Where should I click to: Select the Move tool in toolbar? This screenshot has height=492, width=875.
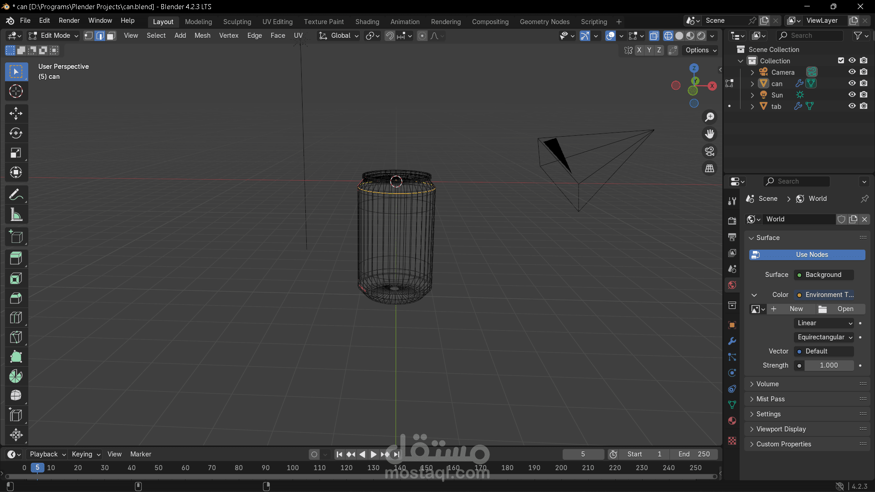point(16,113)
